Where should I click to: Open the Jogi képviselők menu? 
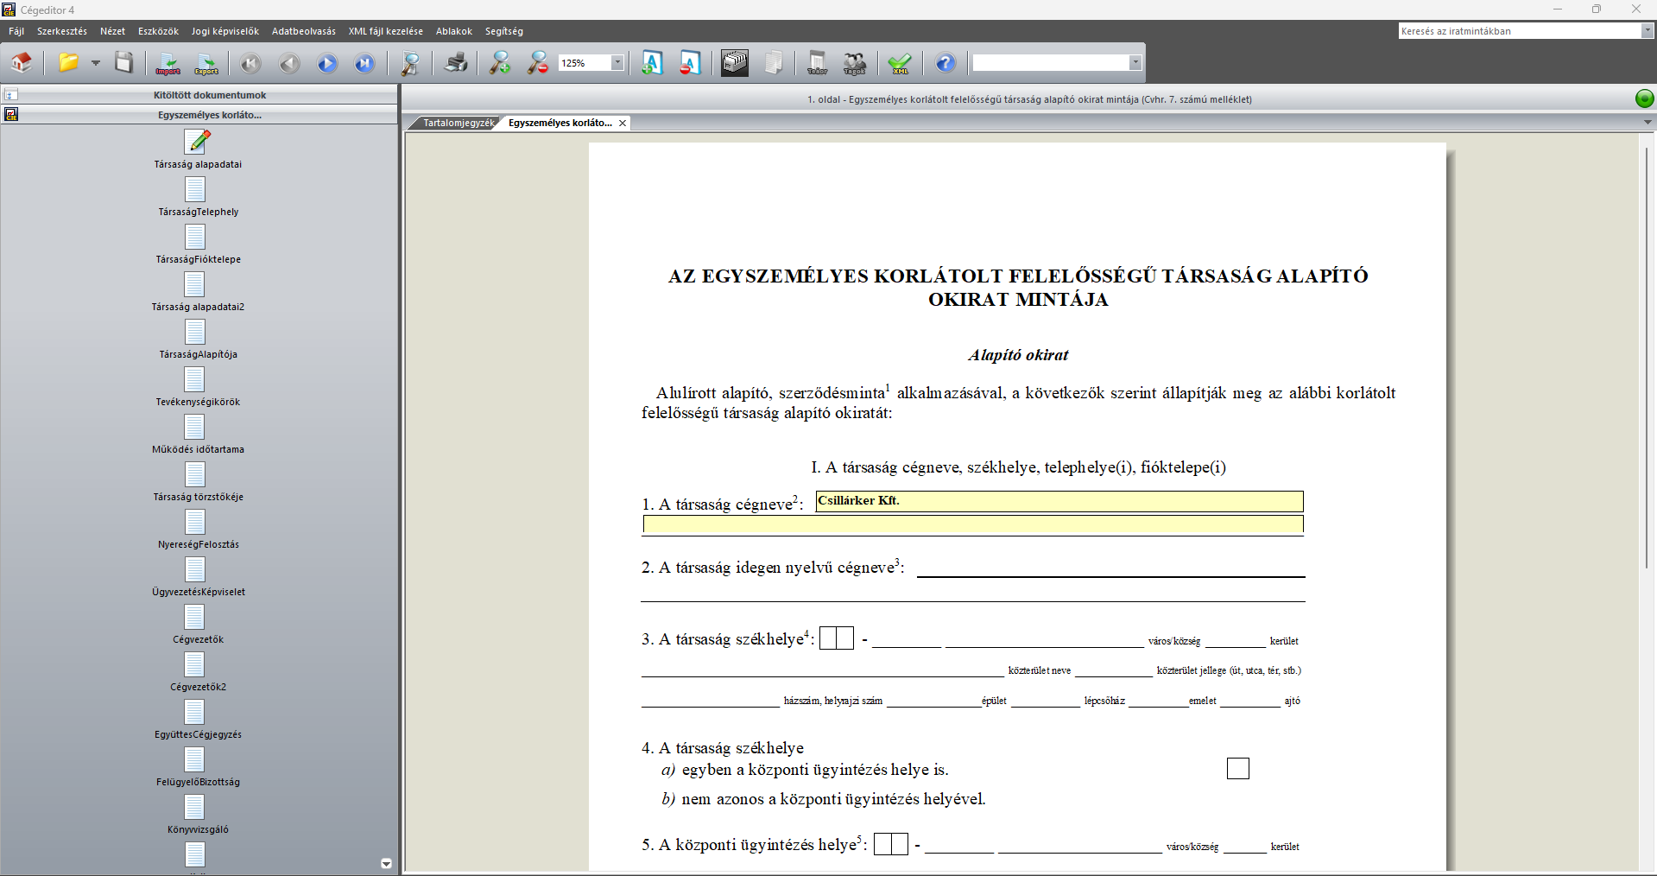(x=225, y=31)
